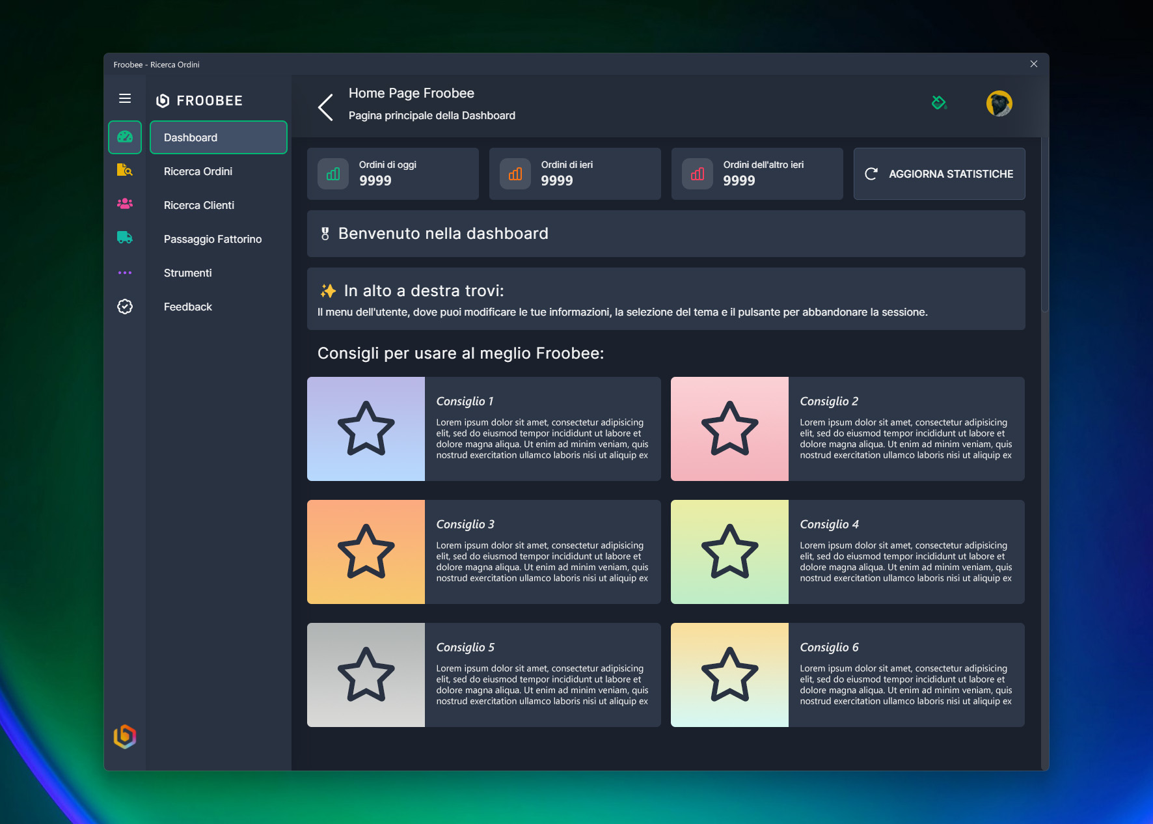This screenshot has height=824, width=1153.
Task: Select the Consiglio 4 green star thumbnail
Action: [x=729, y=552]
